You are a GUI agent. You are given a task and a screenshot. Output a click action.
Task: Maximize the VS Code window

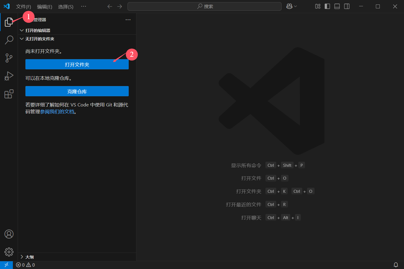tap(378, 6)
